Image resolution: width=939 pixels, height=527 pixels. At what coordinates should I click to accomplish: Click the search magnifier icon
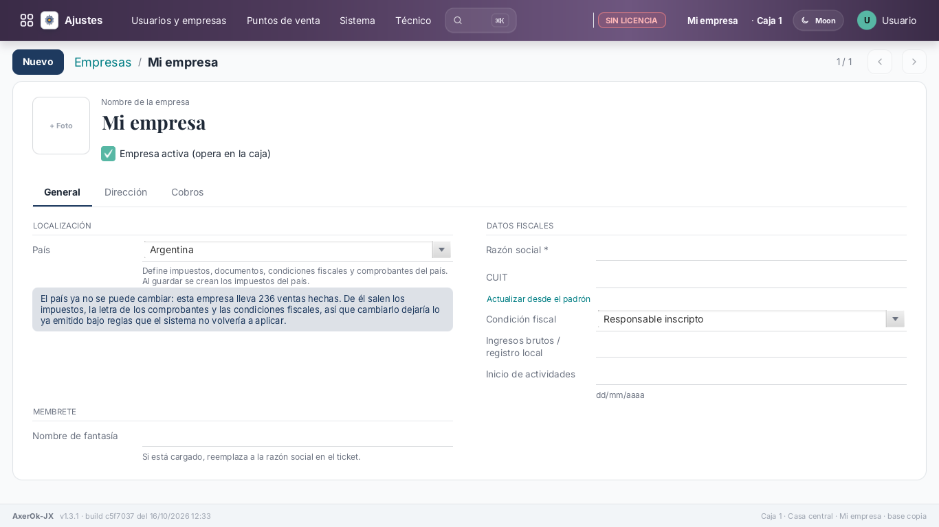click(x=458, y=21)
